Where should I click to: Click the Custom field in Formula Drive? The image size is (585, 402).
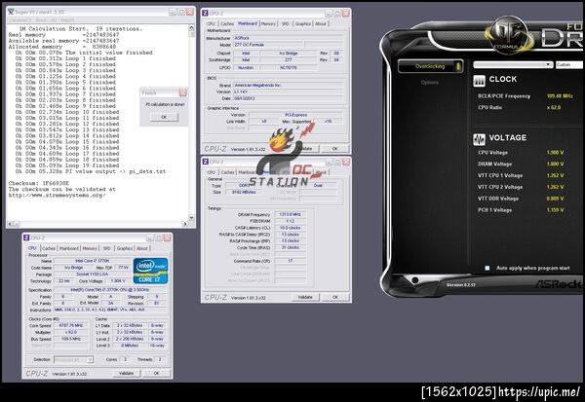pos(569,65)
